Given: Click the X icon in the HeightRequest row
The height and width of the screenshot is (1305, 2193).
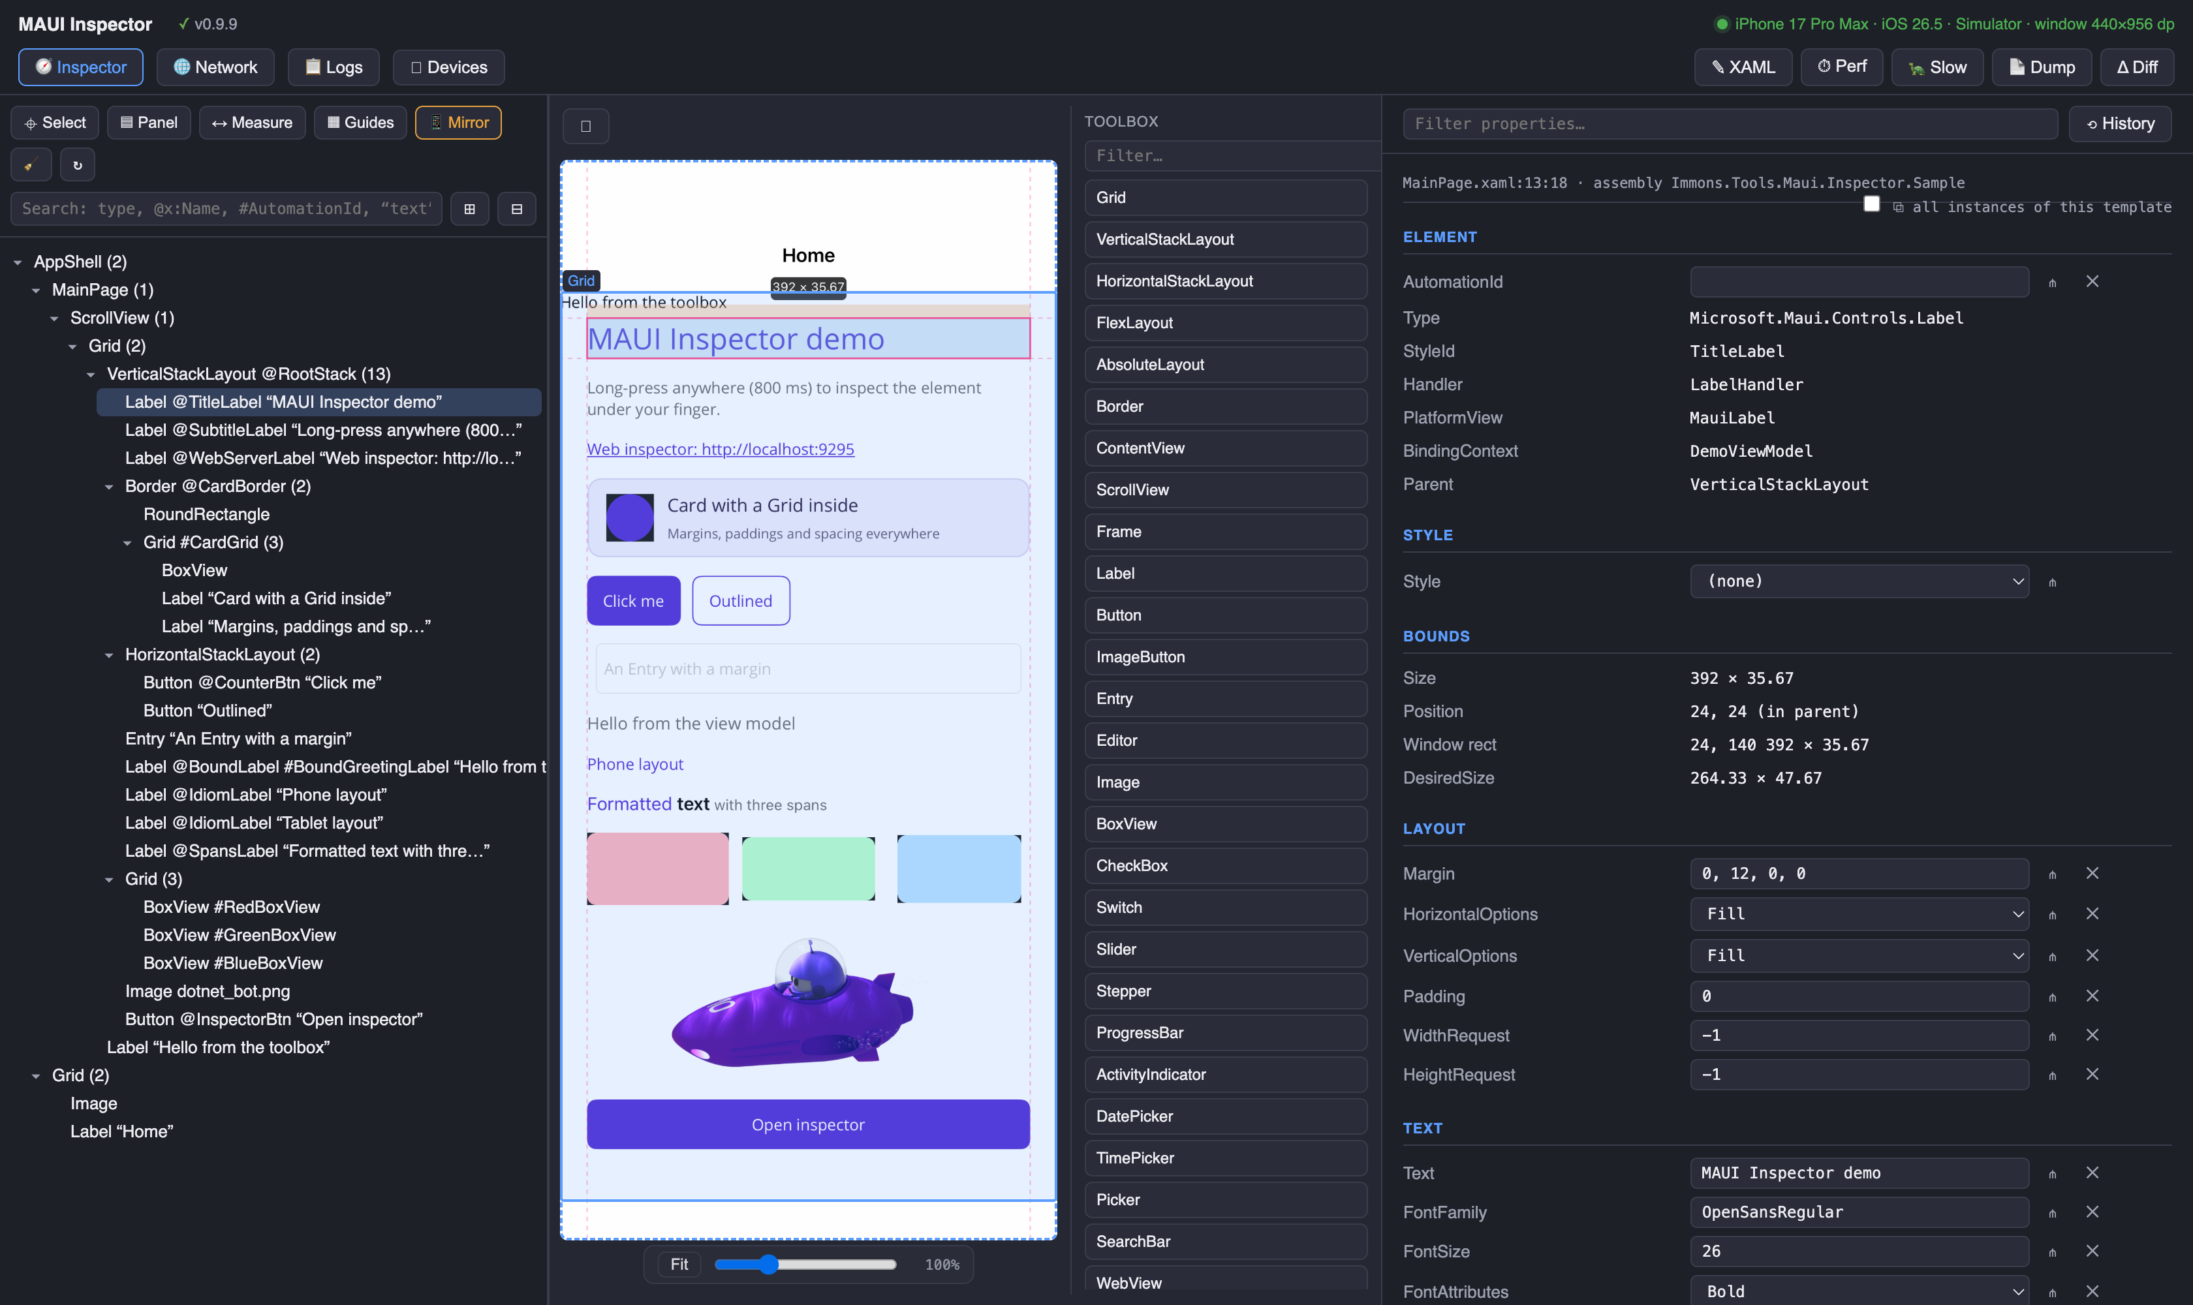Looking at the screenshot, I should (x=2092, y=1074).
